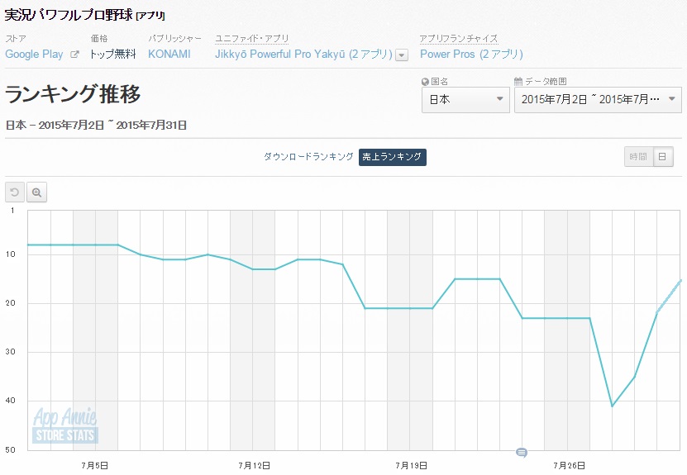Screen dimensions: 687x475
Task: Click the 7月12日 axis label
Action: pos(254,465)
